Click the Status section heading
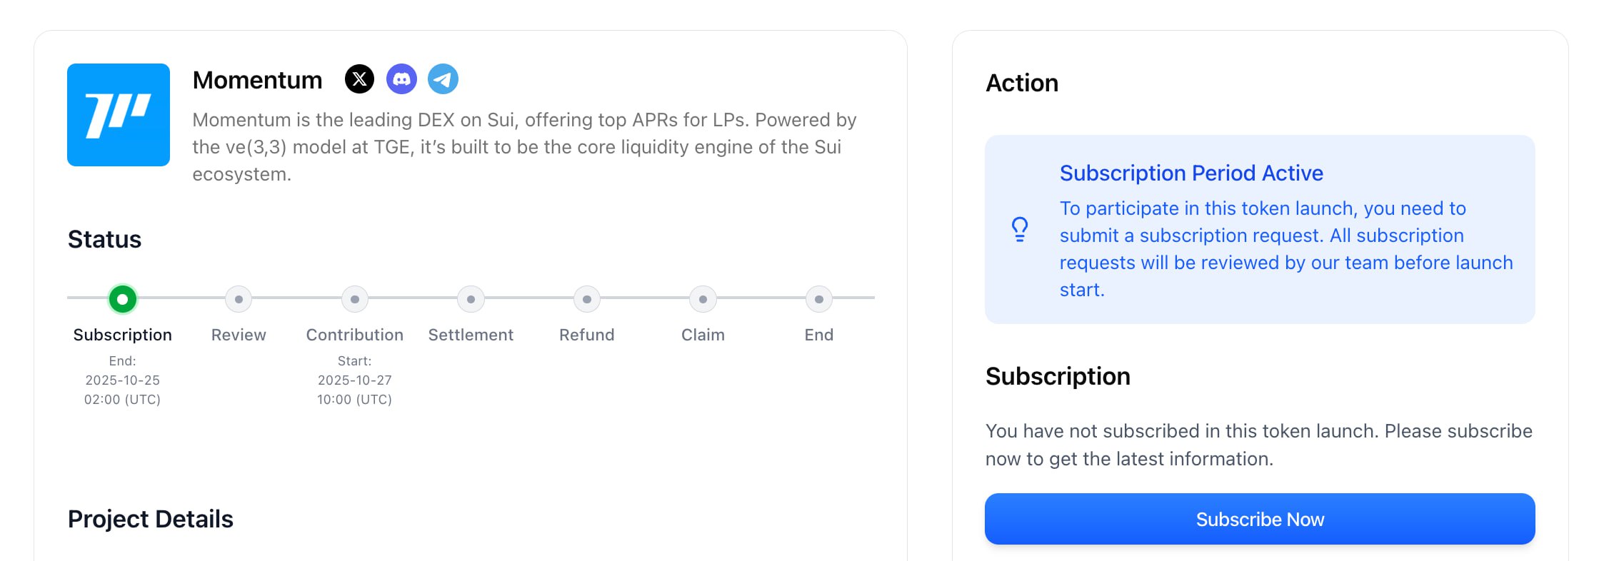Viewport: 1604px width, 561px height. tap(105, 239)
